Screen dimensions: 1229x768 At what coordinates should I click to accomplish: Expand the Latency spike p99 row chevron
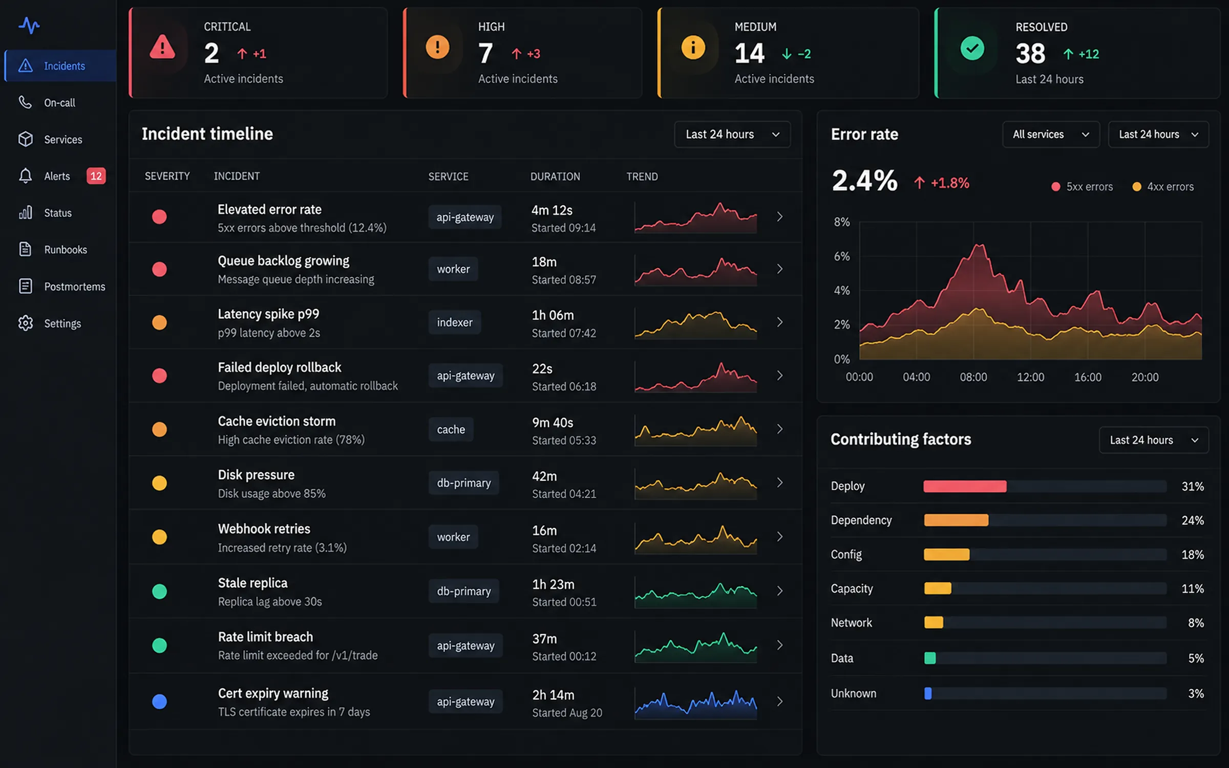click(x=779, y=322)
